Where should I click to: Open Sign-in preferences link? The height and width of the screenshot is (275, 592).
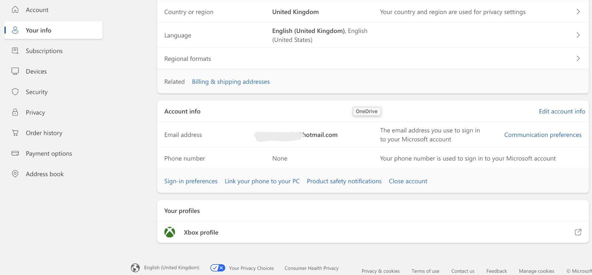(191, 181)
